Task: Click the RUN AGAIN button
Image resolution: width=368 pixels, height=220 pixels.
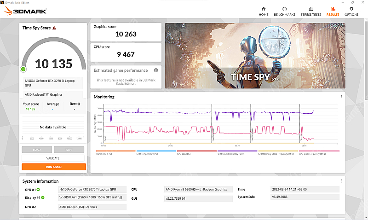Action: pos(54,167)
